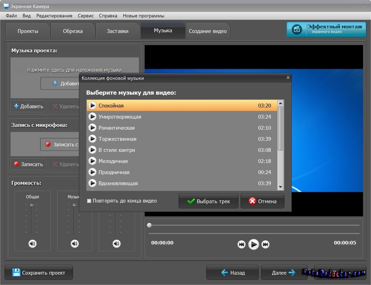Switch to the Проекты tab
The height and width of the screenshot is (285, 371).
(28, 31)
